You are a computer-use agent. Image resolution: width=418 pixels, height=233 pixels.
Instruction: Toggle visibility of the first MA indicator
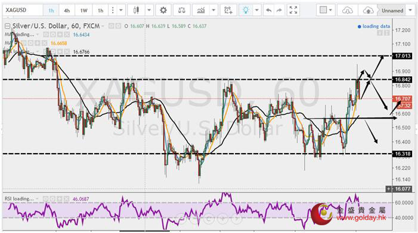click(x=45, y=35)
